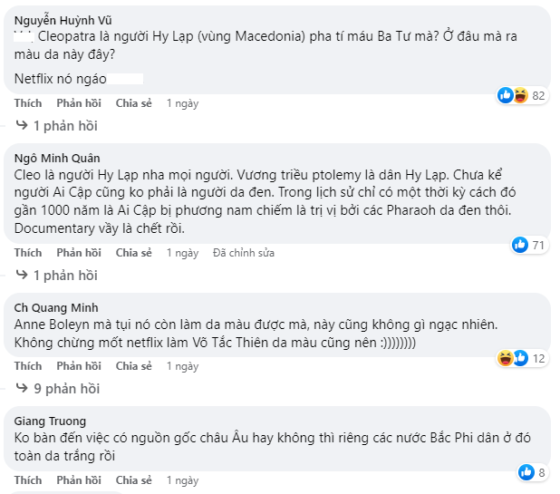Screen dimensions: 560x494
Task: View edit history "Đã chỉnh sửa"
Action: [244, 253]
